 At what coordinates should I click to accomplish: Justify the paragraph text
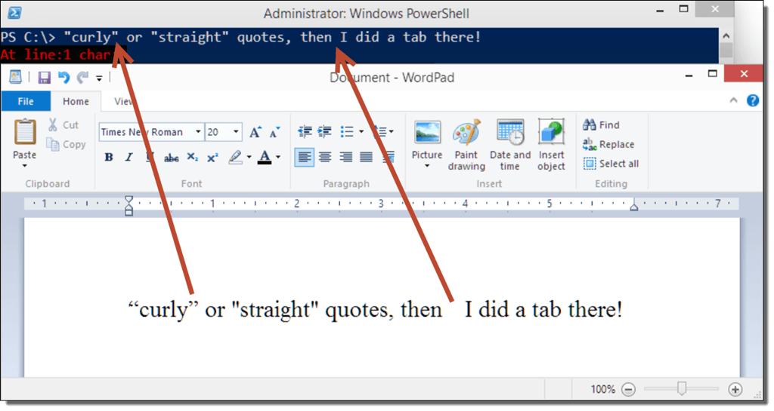coord(367,157)
